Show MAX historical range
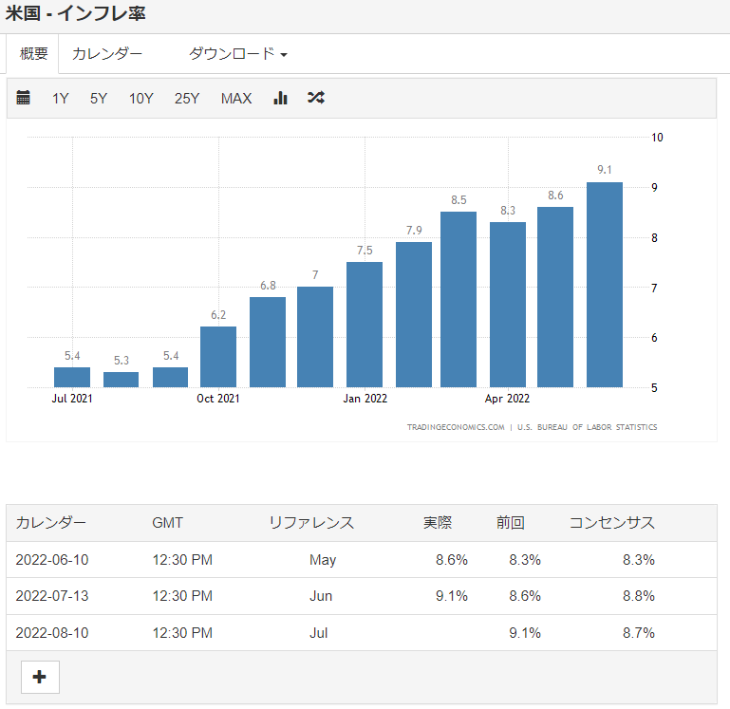 (x=236, y=98)
